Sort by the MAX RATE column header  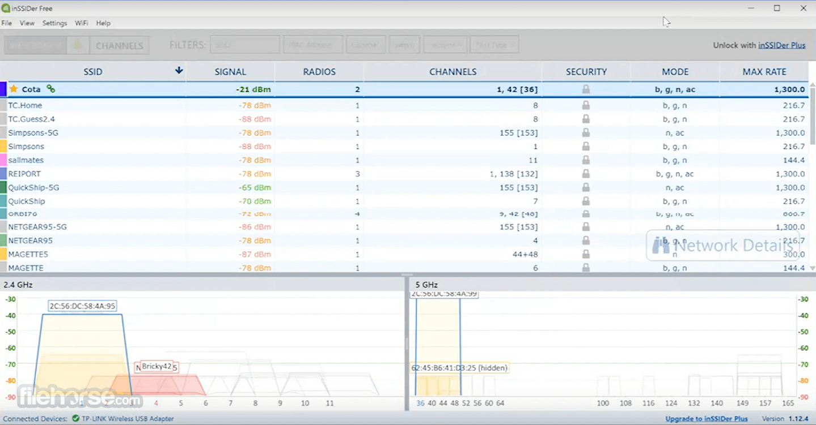pyautogui.click(x=764, y=72)
